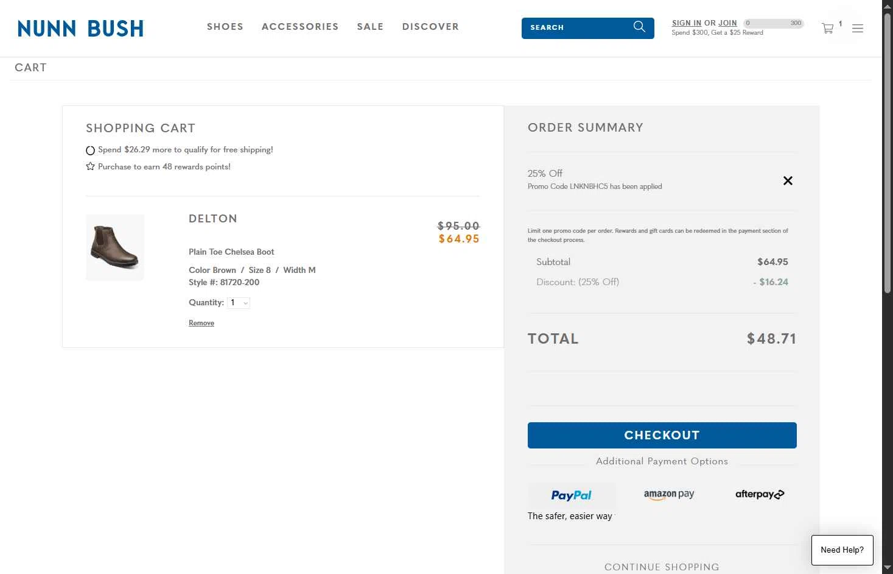The width and height of the screenshot is (893, 574).
Task: Click the search magnifier icon
Action: pos(639,27)
